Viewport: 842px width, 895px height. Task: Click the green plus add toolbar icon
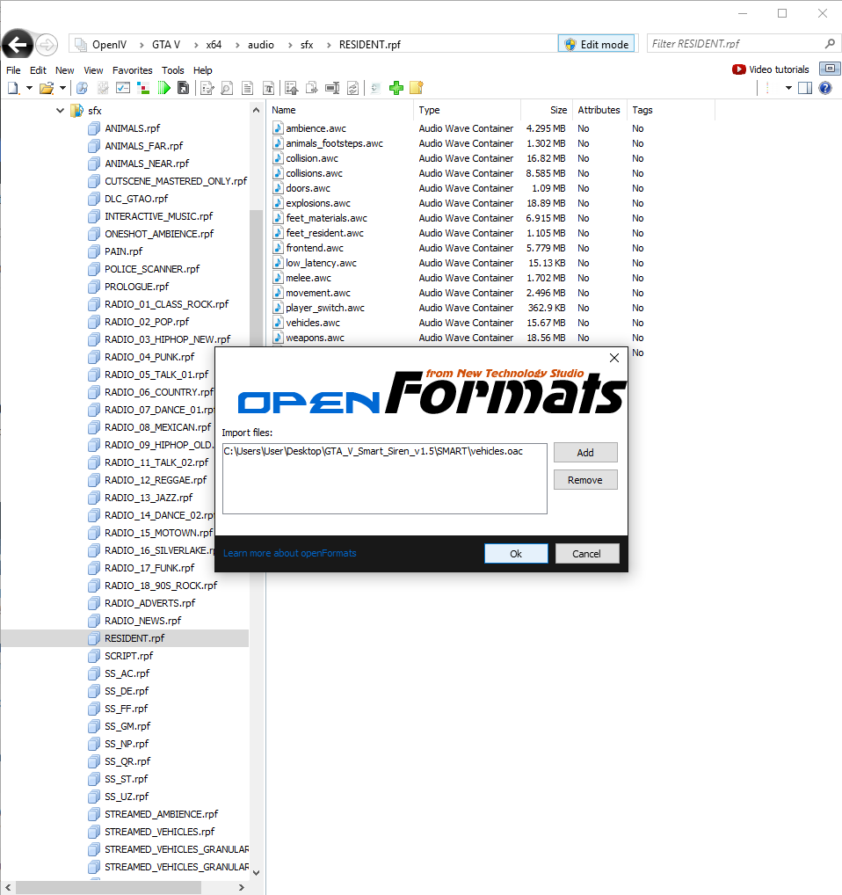pyautogui.click(x=396, y=88)
